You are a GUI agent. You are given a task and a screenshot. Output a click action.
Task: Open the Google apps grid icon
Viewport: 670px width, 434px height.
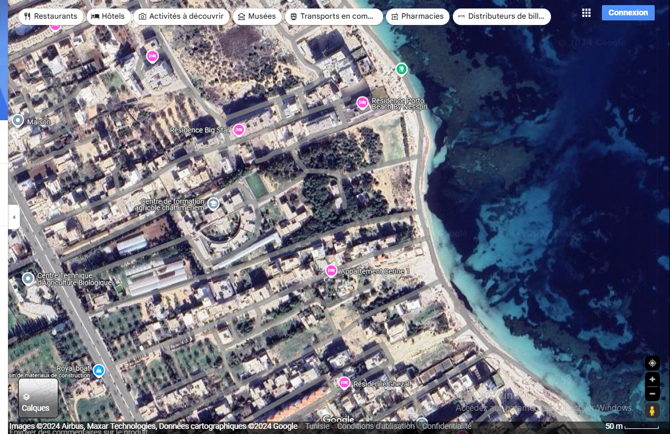[587, 13]
